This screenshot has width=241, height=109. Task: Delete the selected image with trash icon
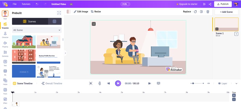pos(208,12)
